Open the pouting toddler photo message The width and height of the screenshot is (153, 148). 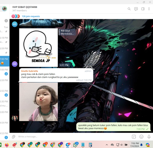tap(39, 102)
